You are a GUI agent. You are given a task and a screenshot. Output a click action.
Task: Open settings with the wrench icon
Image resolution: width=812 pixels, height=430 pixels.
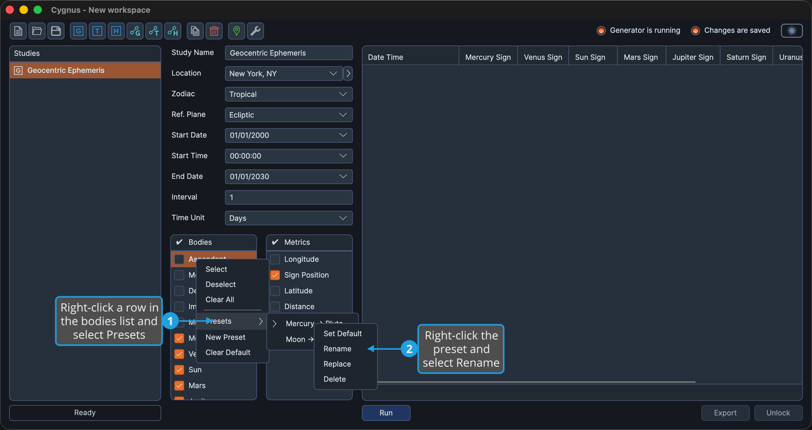click(x=255, y=31)
